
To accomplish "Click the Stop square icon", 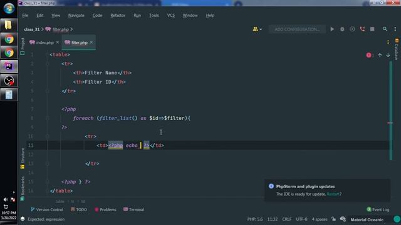I will (x=372, y=29).
